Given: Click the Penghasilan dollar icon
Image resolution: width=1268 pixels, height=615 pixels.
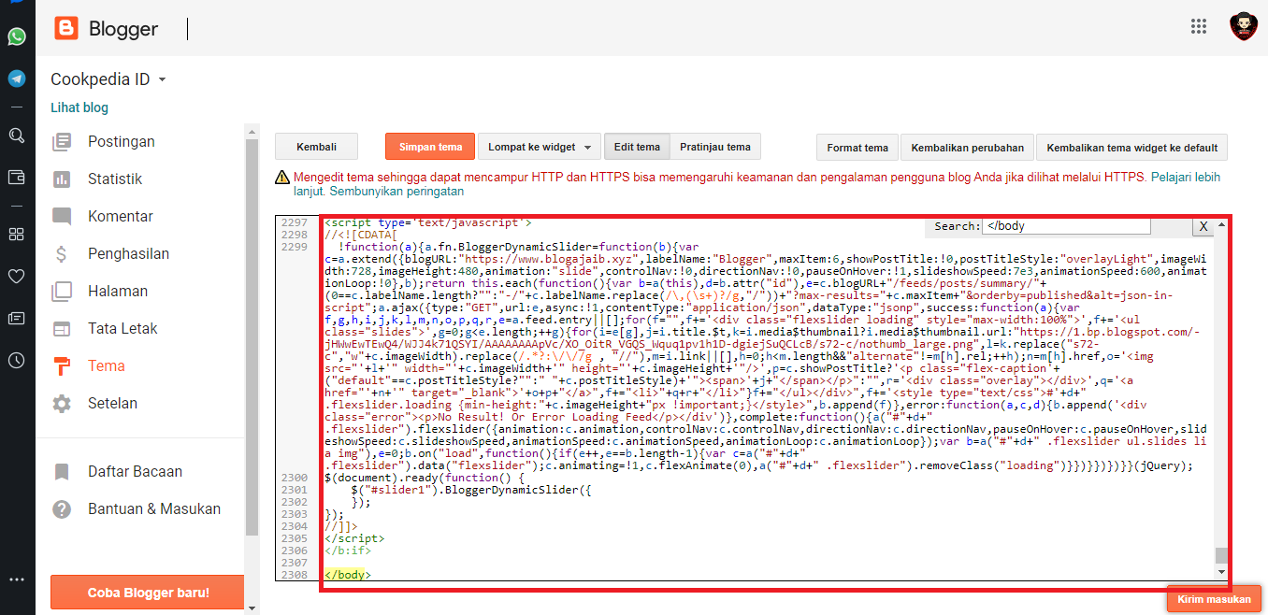Looking at the screenshot, I should 62,254.
